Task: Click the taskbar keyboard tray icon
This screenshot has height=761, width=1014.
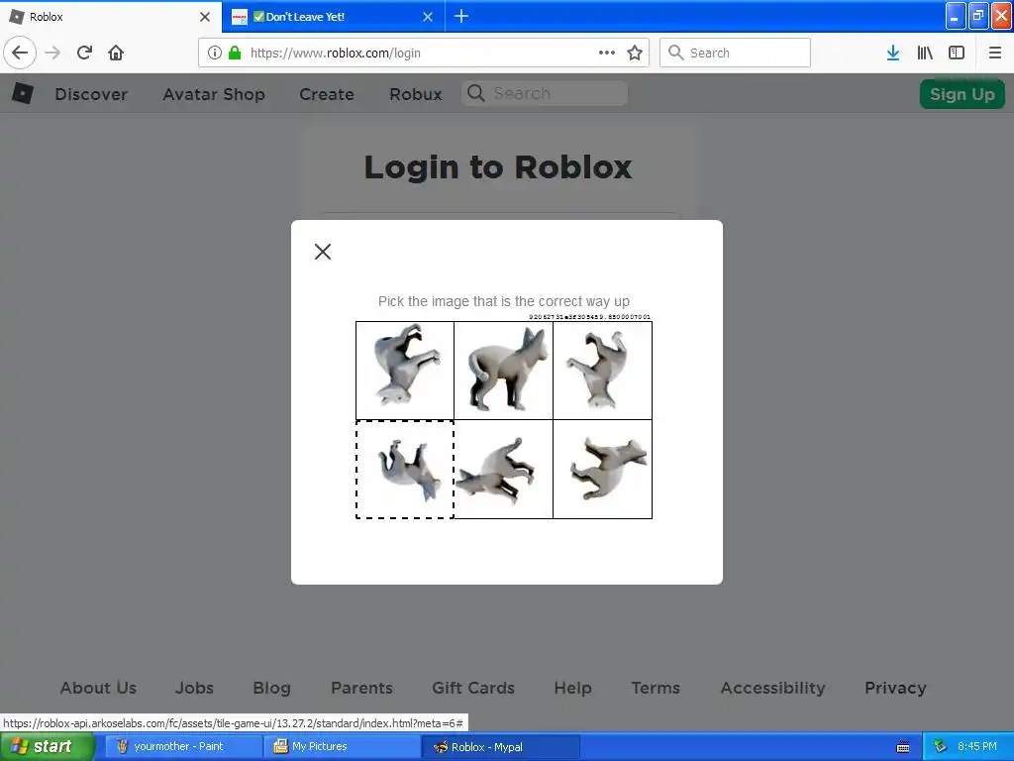Action: (x=903, y=747)
